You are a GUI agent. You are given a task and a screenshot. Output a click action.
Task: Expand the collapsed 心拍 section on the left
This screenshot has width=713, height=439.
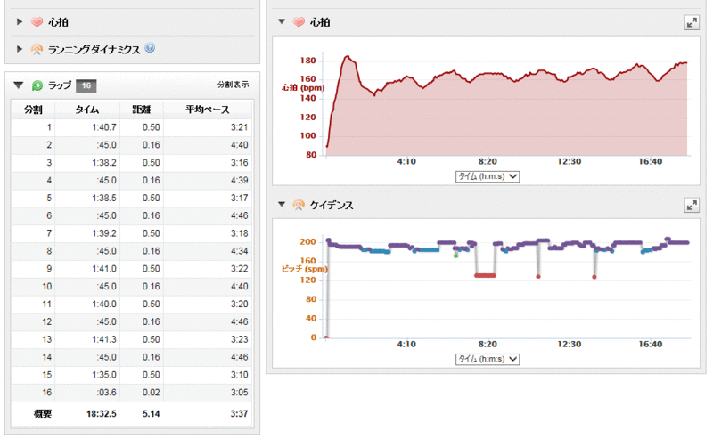[x=20, y=21]
